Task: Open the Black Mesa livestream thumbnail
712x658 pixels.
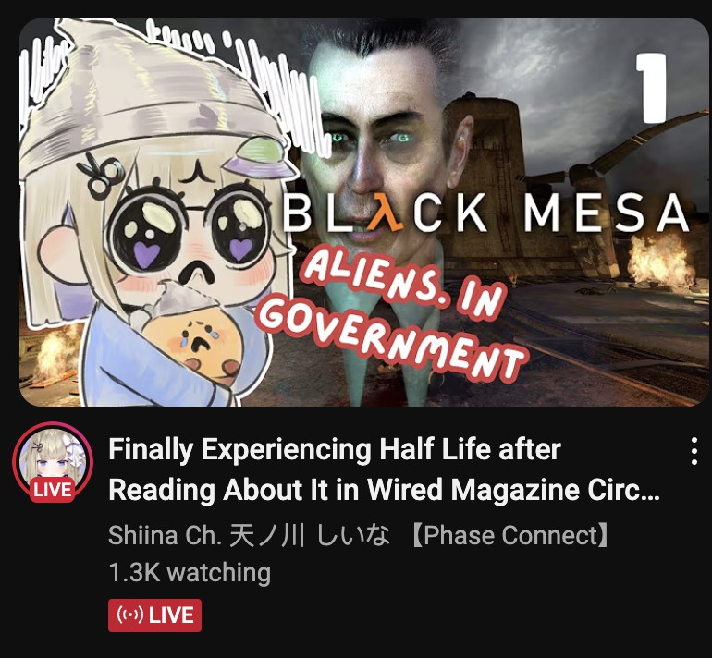Action: [x=364, y=213]
